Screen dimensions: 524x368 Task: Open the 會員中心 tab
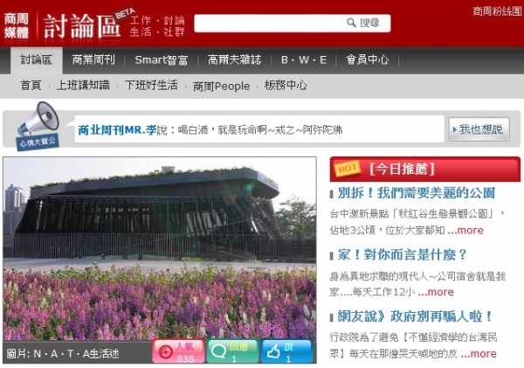[x=368, y=60]
